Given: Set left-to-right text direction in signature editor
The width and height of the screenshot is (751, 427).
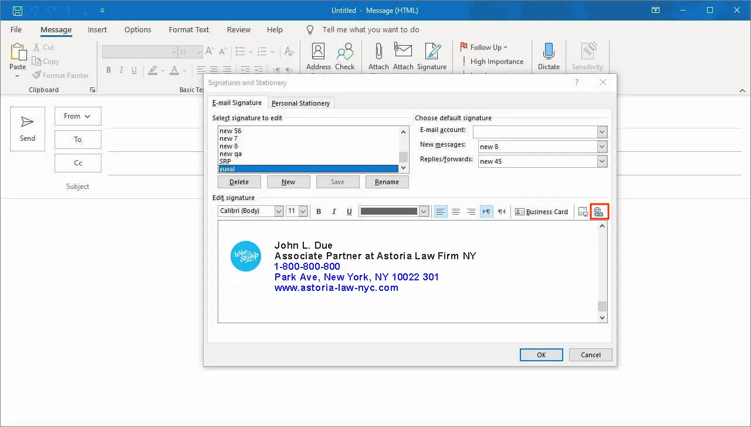Looking at the screenshot, I should (486, 212).
